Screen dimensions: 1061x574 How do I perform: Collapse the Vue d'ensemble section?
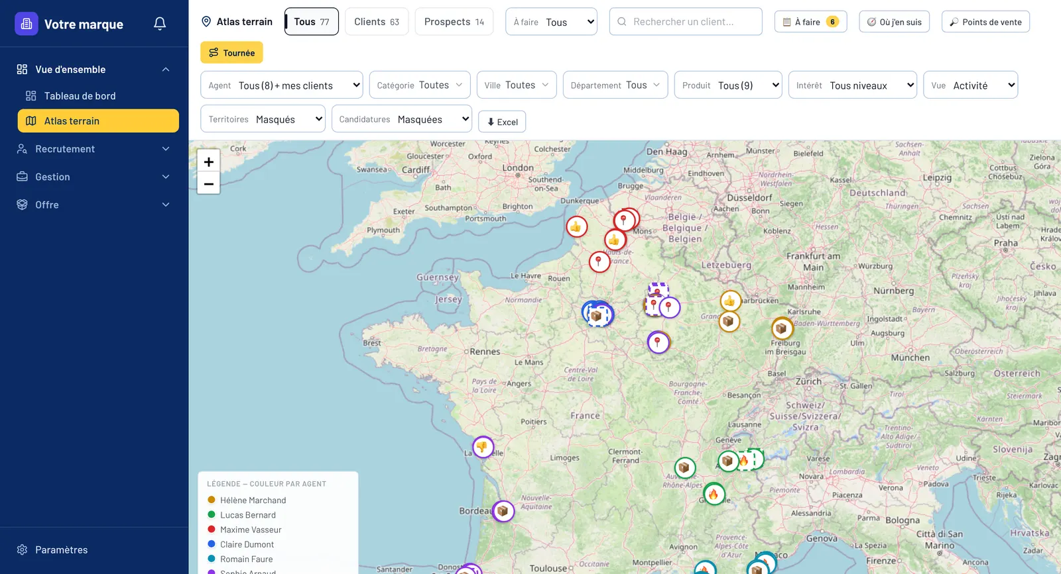166,70
